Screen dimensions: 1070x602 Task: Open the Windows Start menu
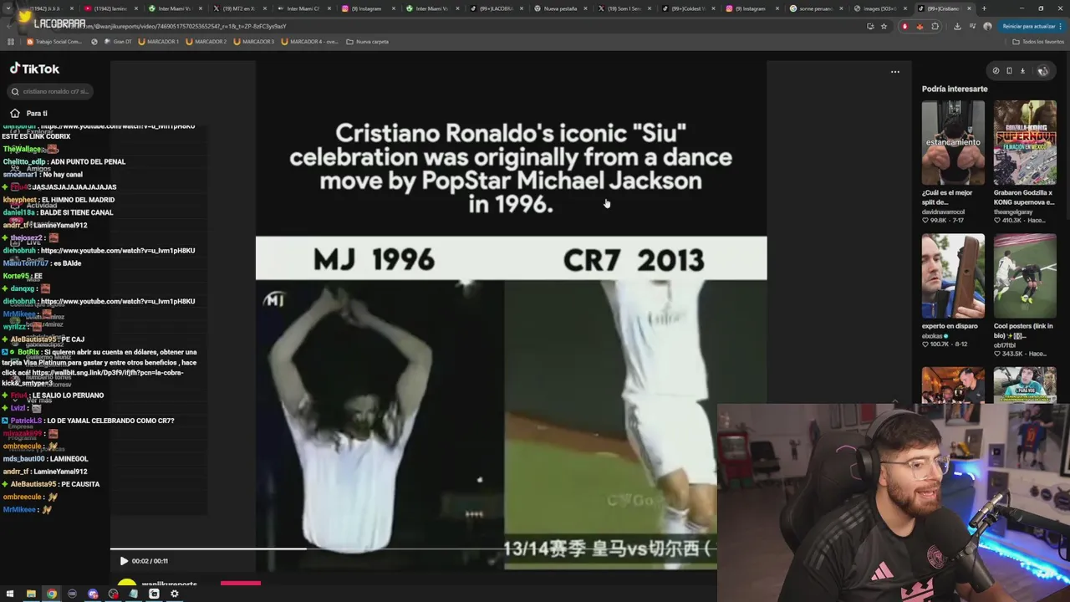10,594
